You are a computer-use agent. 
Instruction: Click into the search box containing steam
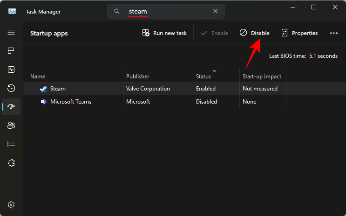(x=166, y=11)
